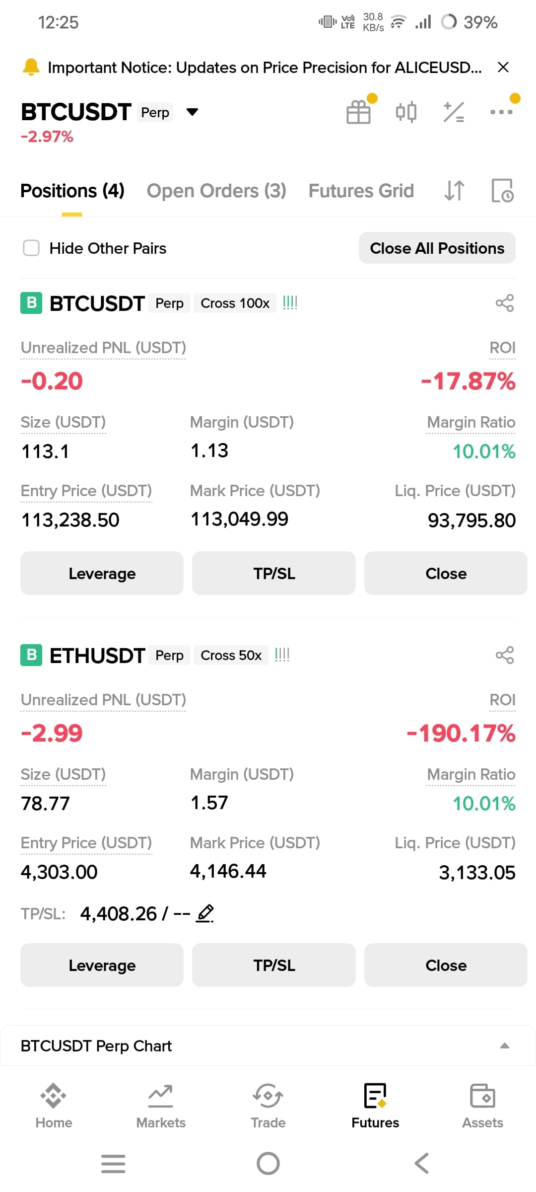
Task: Expand the BTCUSDT Perp pair dropdown arrow
Action: [x=192, y=112]
